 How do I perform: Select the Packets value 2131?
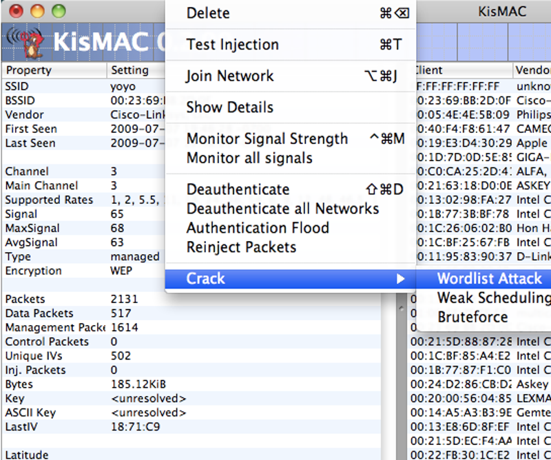tap(124, 299)
